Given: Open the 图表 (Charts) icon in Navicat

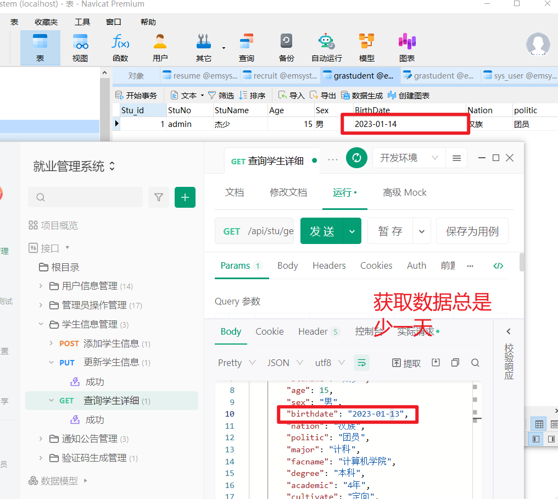Looking at the screenshot, I should 407,48.
